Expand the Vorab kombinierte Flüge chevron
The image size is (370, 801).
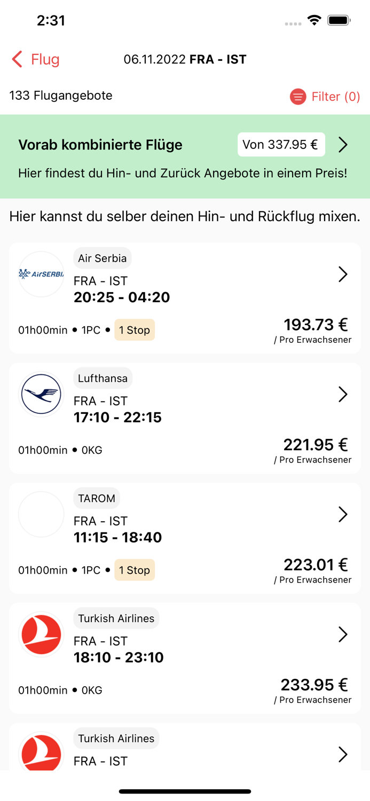click(343, 145)
